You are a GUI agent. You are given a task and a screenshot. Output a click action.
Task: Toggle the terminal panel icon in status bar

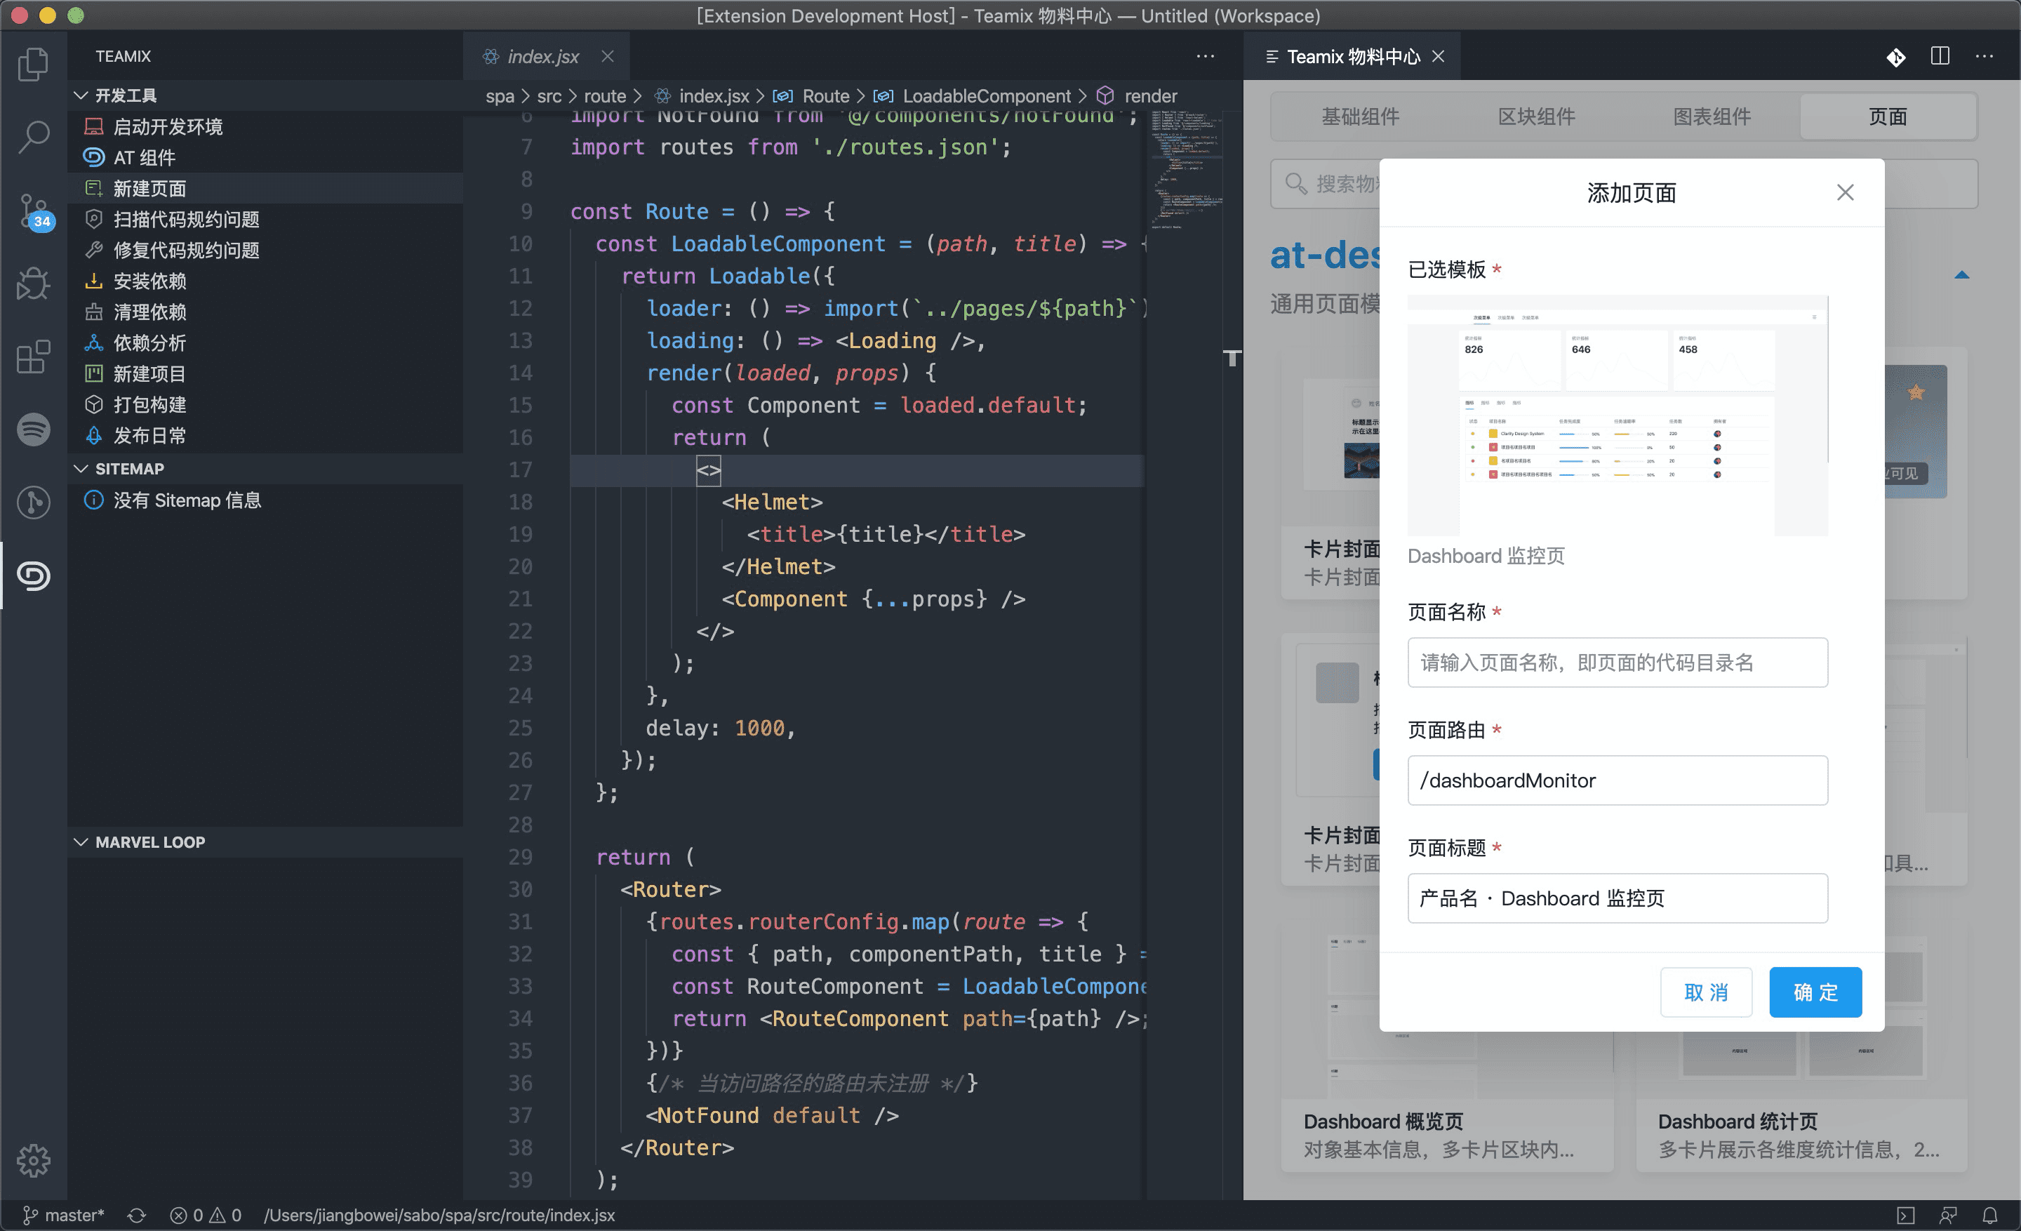tap(1905, 1215)
